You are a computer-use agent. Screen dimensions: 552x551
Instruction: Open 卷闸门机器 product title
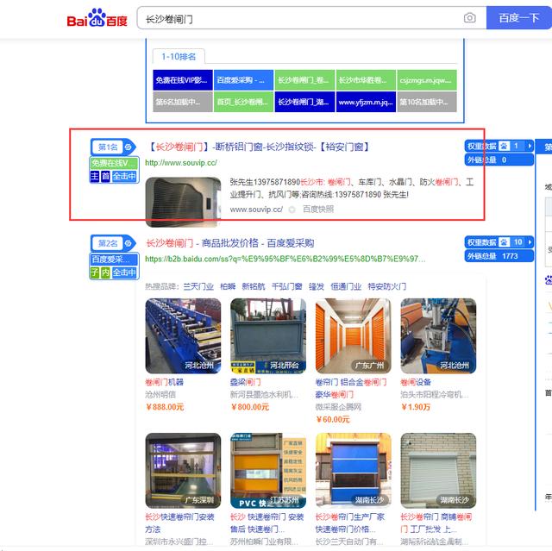[x=165, y=382]
